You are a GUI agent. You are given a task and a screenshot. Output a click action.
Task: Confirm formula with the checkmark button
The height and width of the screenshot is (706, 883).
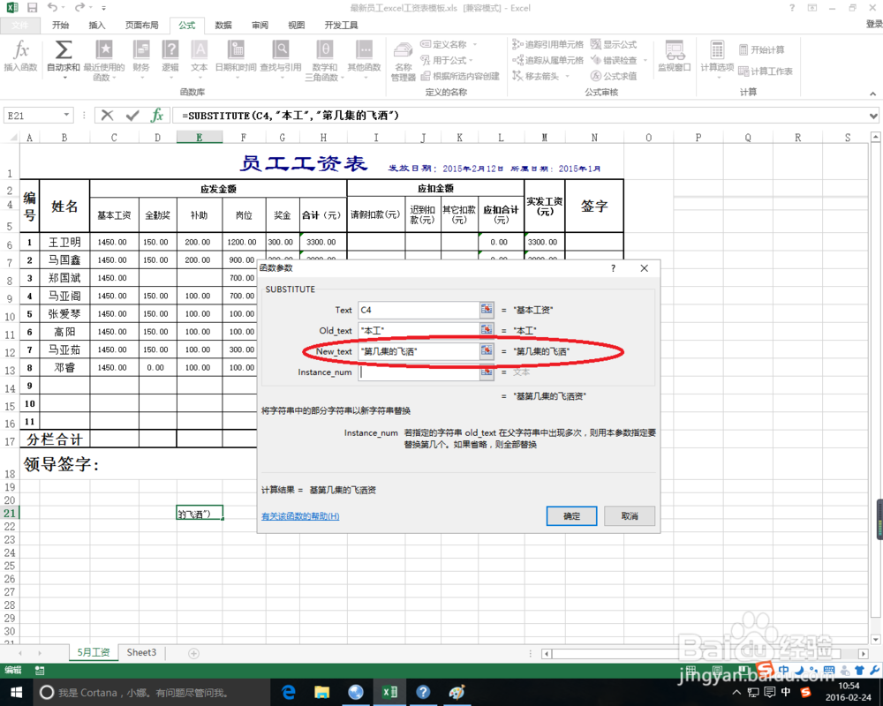tap(132, 116)
